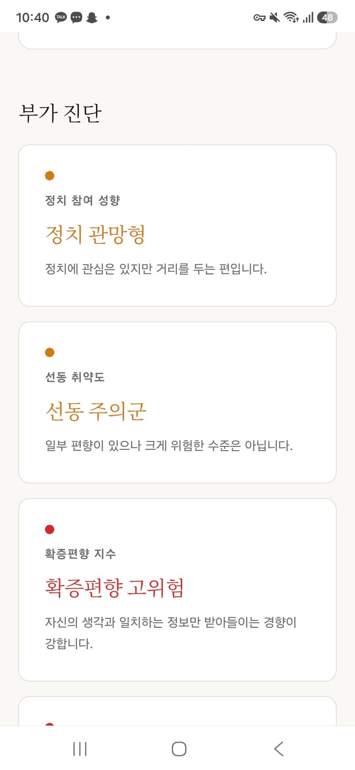Tap the Wi-Fi signal status icon
355x770 pixels.
point(291,17)
